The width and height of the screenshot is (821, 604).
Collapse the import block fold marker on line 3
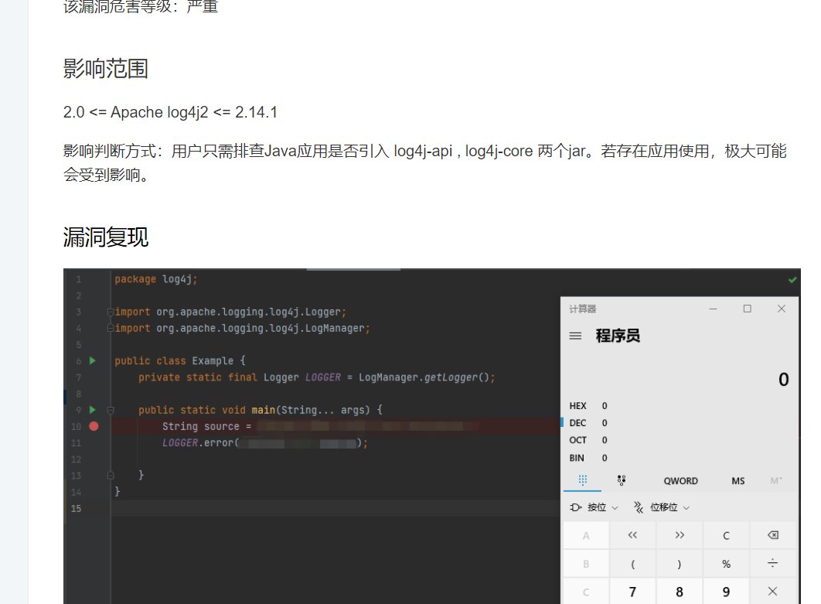(x=111, y=312)
